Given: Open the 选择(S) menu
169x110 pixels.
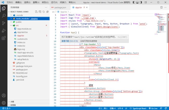Looking at the screenshot, I should coord(27,2).
